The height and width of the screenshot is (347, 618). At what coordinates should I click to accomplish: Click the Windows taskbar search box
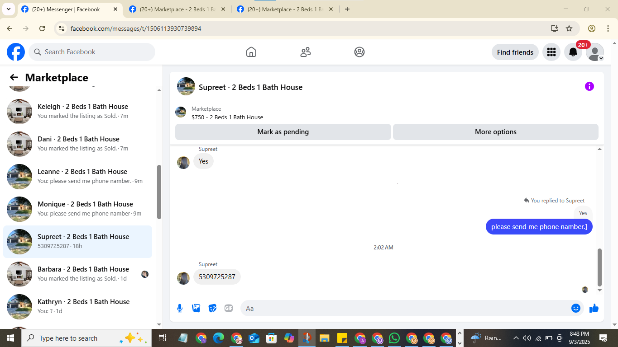(x=86, y=338)
